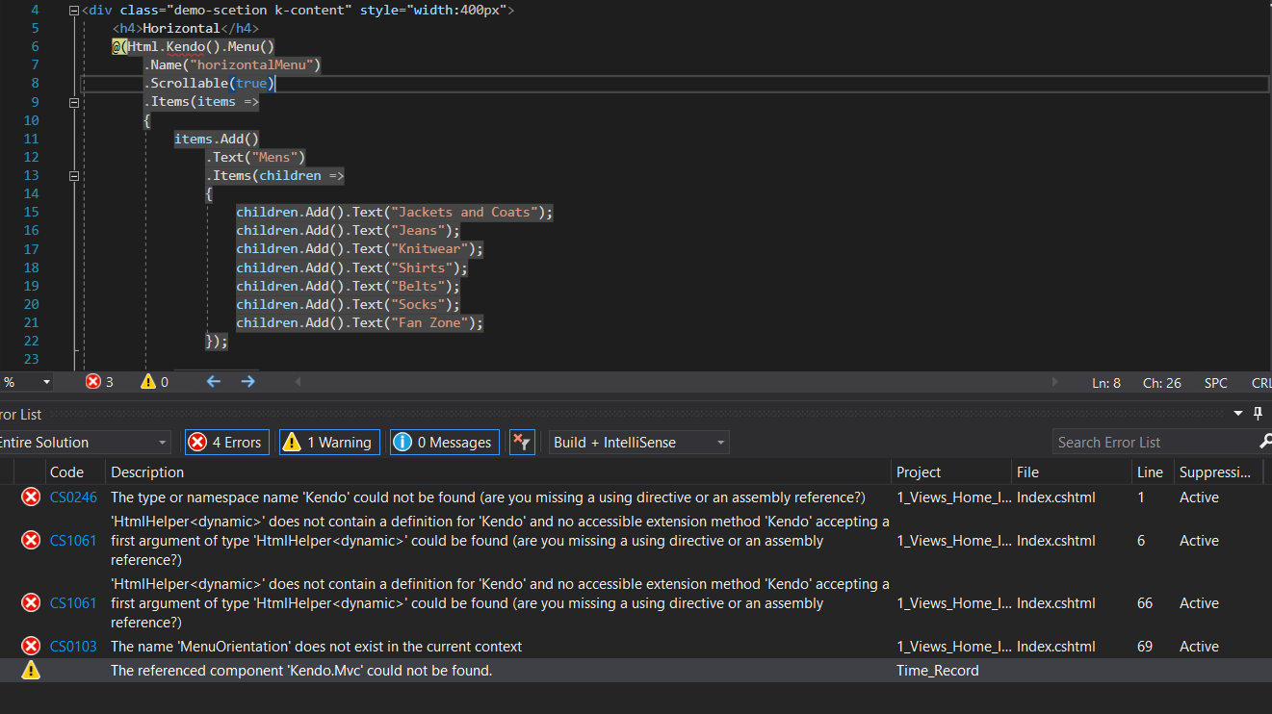Click the editor warning count indicator
This screenshot has height=714, width=1272.
[x=154, y=382]
